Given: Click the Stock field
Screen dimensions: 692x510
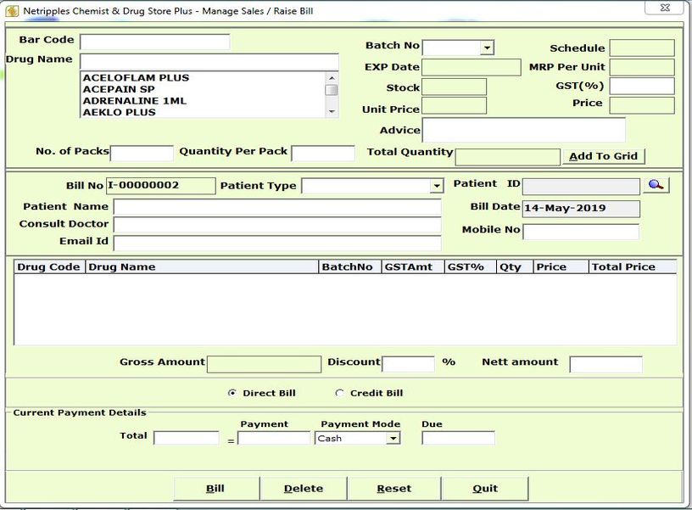Looking at the screenshot, I should 455,87.
